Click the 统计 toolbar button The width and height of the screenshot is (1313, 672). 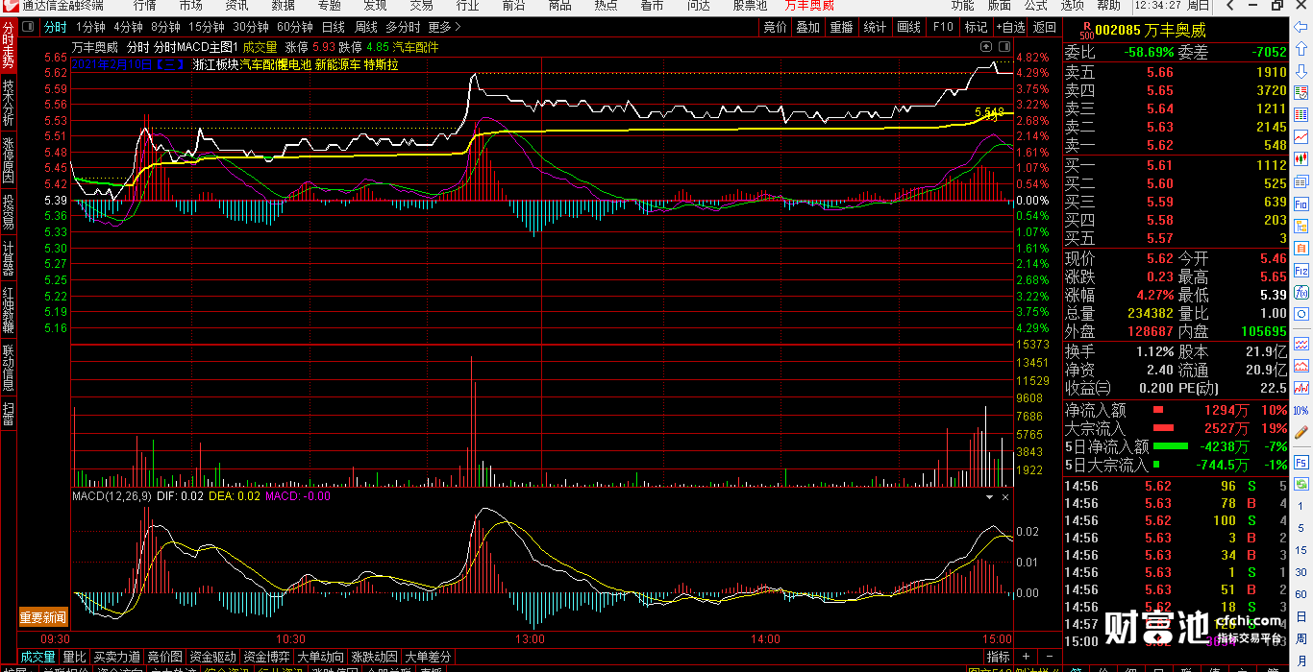click(x=875, y=27)
